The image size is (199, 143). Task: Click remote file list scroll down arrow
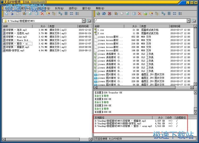[196, 84]
